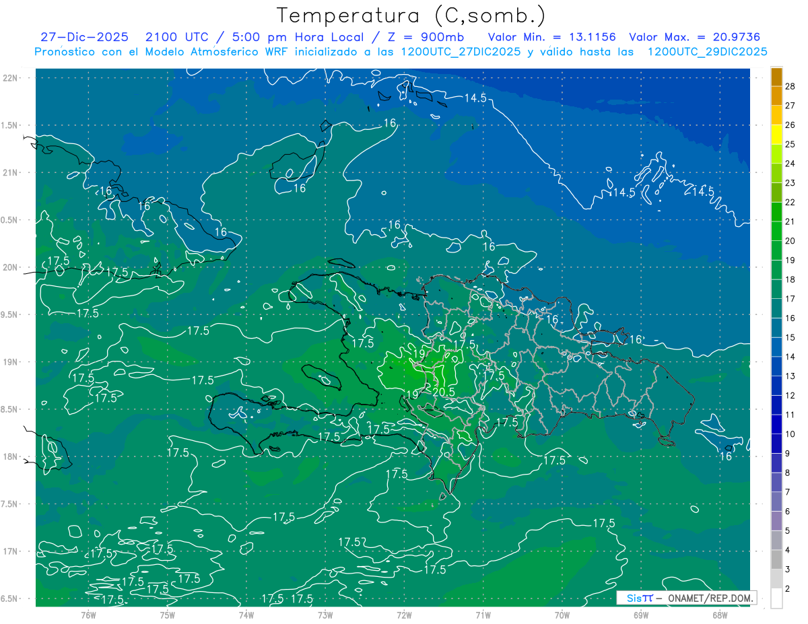Click the '68W' longitude axis label

[720, 615]
